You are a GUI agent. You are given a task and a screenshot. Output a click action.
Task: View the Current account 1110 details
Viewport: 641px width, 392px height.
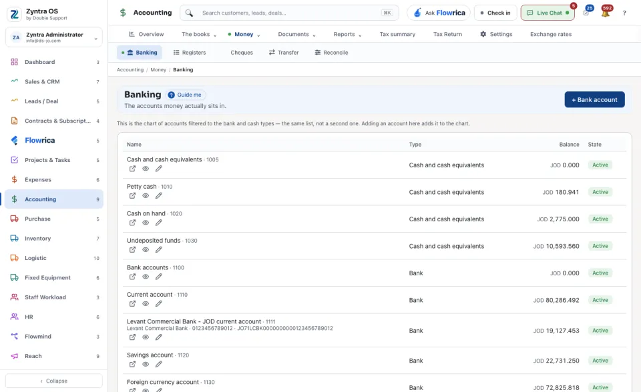(146, 303)
